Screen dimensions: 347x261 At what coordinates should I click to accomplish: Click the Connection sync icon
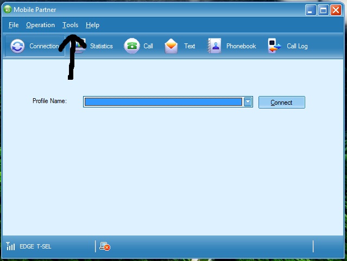[17, 46]
